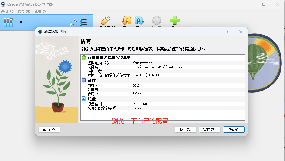Click the ubuntu-test name value
Screen dimensions: 285x161
[x=142, y=63]
